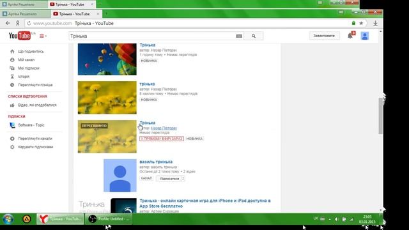
Task: Click the address bar showing www.youtube.com
Action: (188, 23)
